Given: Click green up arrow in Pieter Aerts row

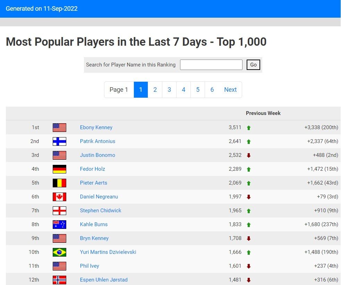Looking at the screenshot, I should click(249, 183).
